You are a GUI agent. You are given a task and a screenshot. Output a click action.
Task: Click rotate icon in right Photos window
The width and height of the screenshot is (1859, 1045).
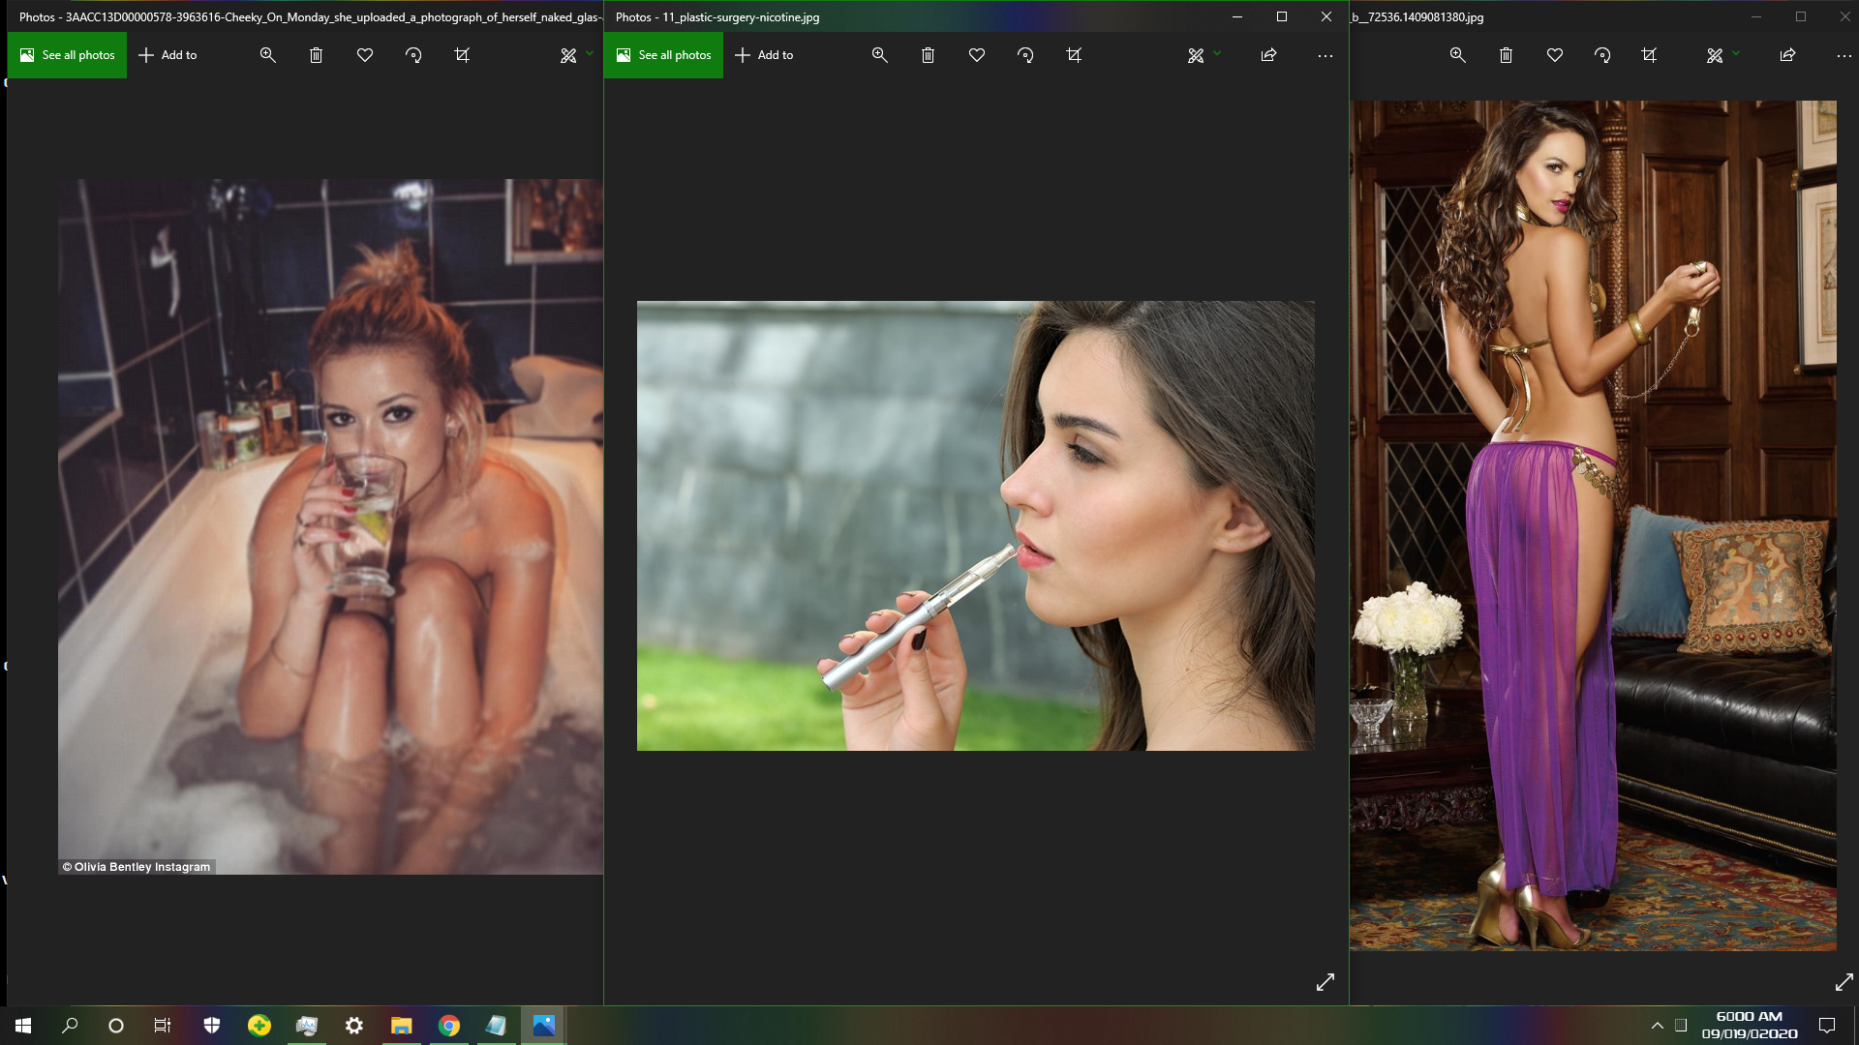[1602, 55]
